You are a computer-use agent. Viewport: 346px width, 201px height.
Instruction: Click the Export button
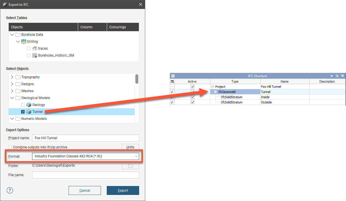tap(123, 190)
